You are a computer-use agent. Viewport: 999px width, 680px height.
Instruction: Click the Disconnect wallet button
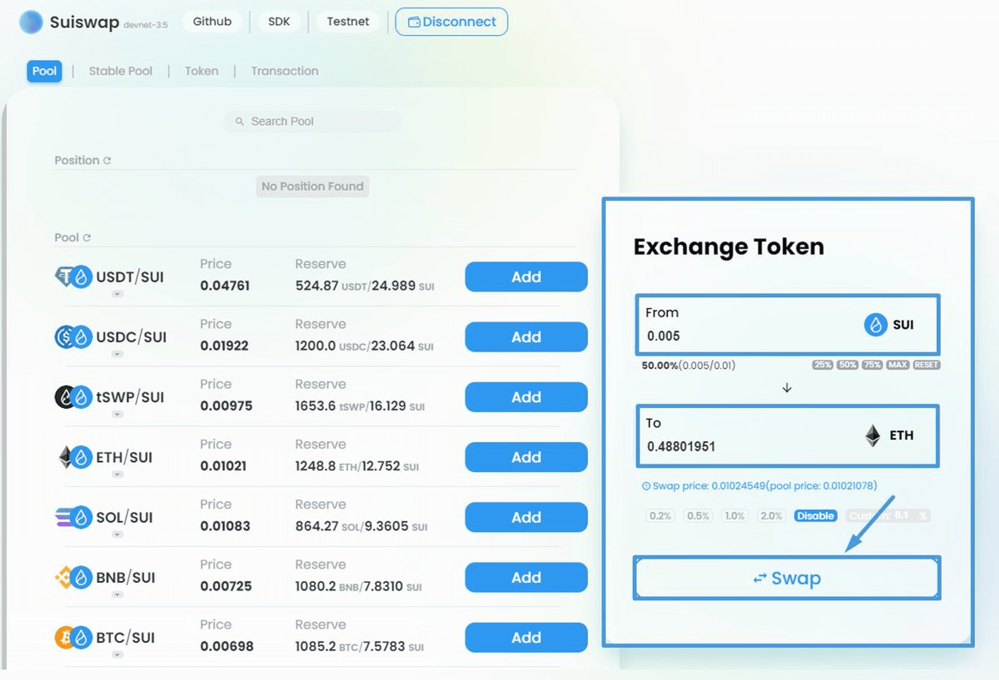pos(452,22)
